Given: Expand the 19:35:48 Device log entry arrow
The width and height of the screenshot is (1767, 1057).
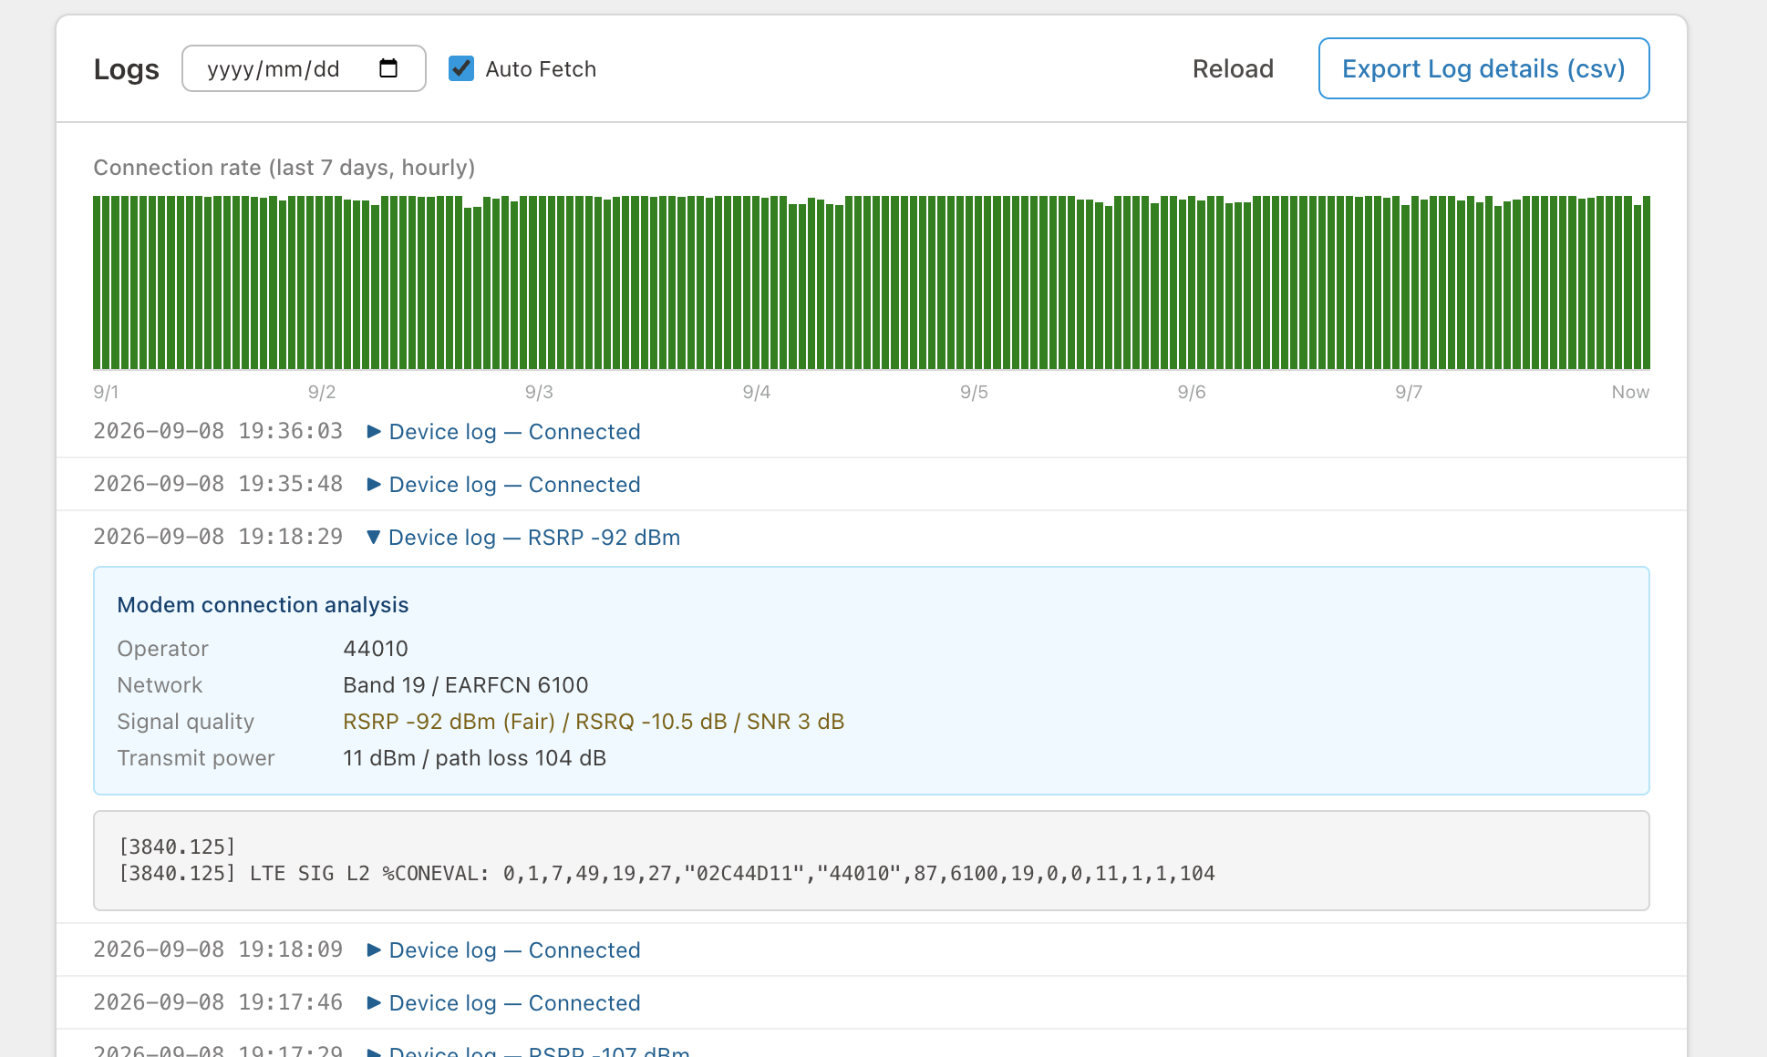Looking at the screenshot, I should (x=374, y=485).
